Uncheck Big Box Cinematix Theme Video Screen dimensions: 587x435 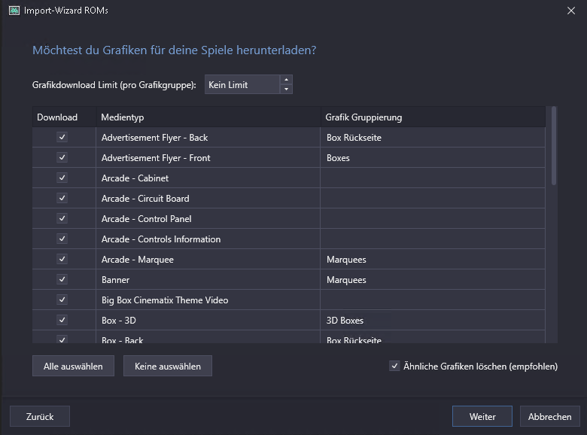tap(62, 300)
